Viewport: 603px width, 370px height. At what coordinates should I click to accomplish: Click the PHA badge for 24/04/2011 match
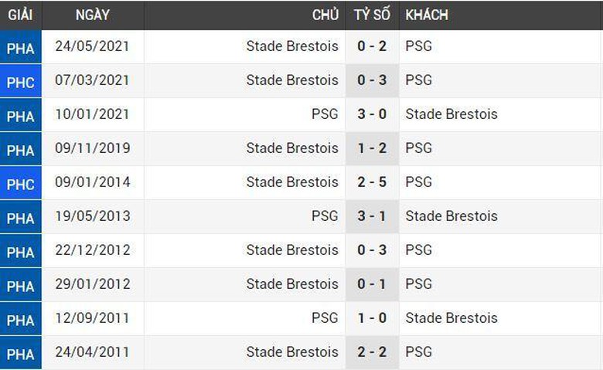coord(21,354)
